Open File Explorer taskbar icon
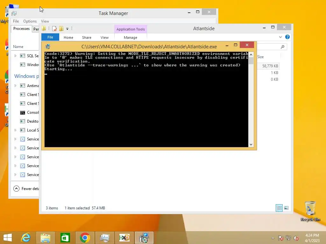Image resolution: width=326 pixels, height=244 pixels. coord(45,238)
